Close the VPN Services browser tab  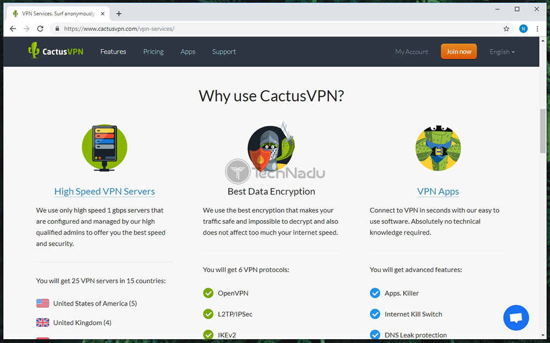[x=102, y=14]
